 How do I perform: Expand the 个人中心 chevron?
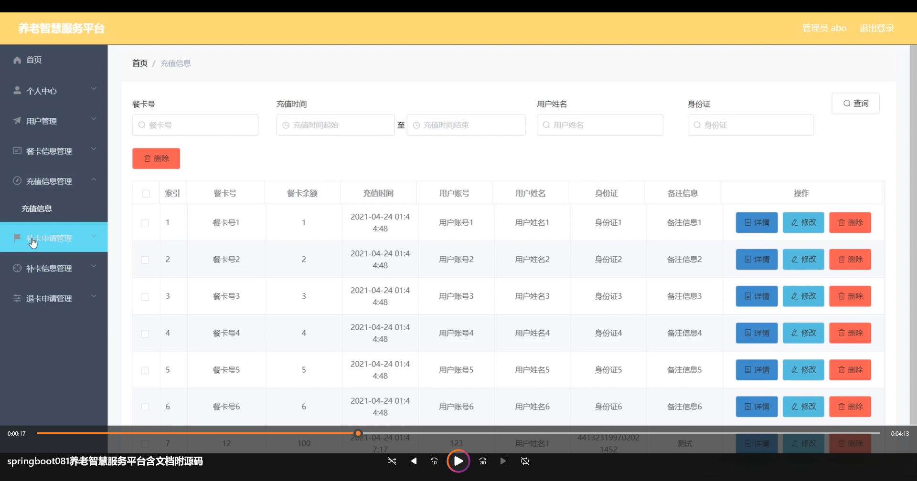click(x=94, y=89)
